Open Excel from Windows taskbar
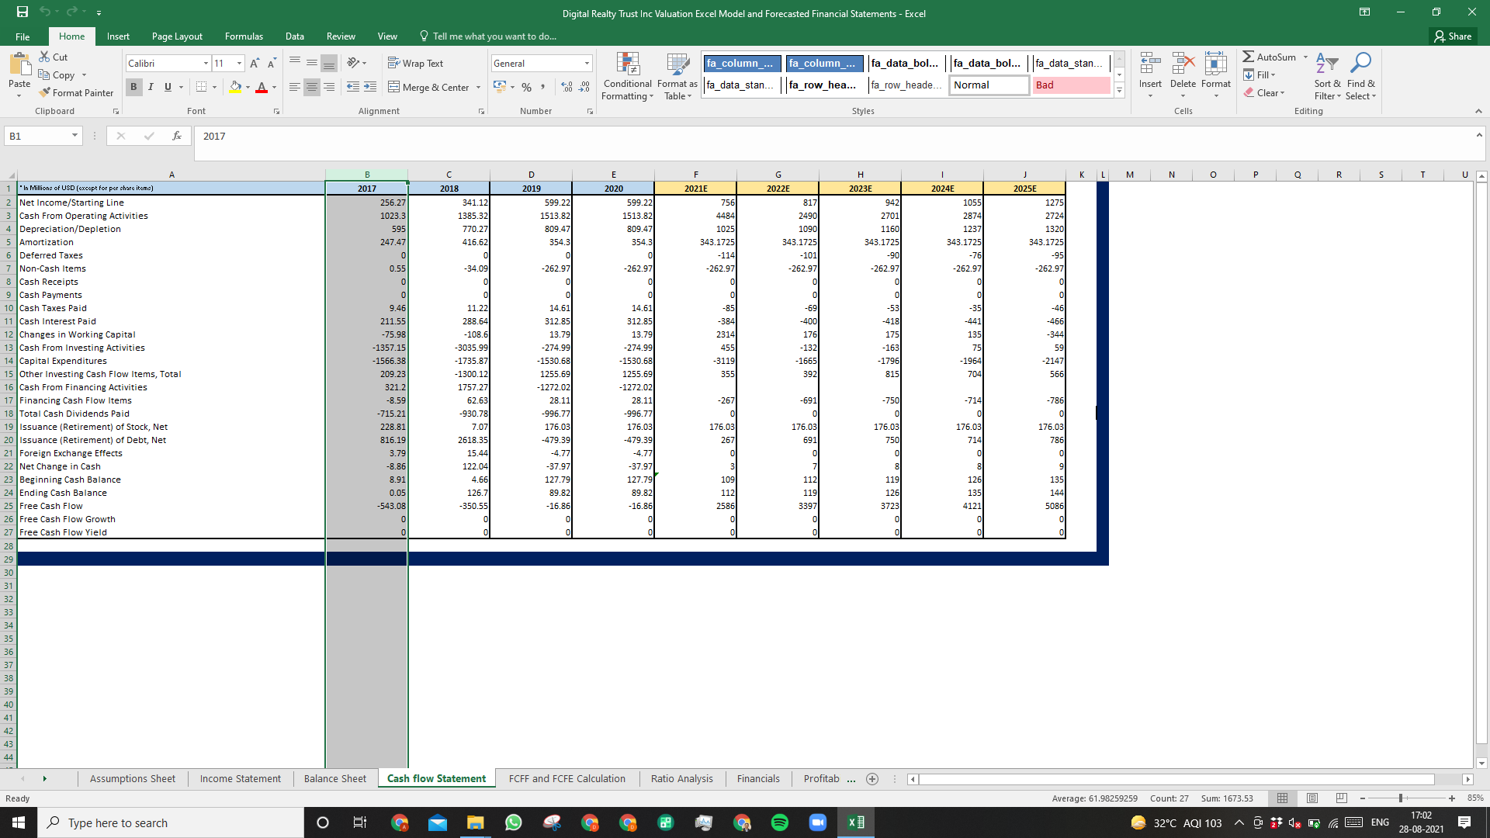 tap(856, 822)
